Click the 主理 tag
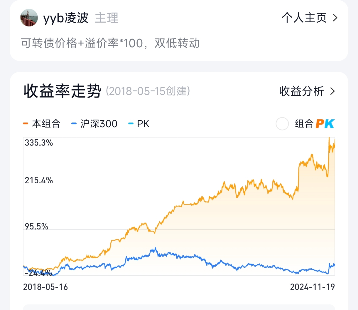Viewport: 358px width, 310px height. tap(107, 18)
